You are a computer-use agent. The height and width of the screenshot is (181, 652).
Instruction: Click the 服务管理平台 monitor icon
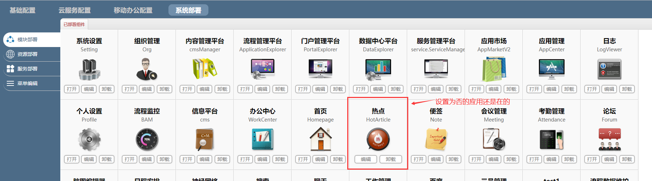(436, 69)
